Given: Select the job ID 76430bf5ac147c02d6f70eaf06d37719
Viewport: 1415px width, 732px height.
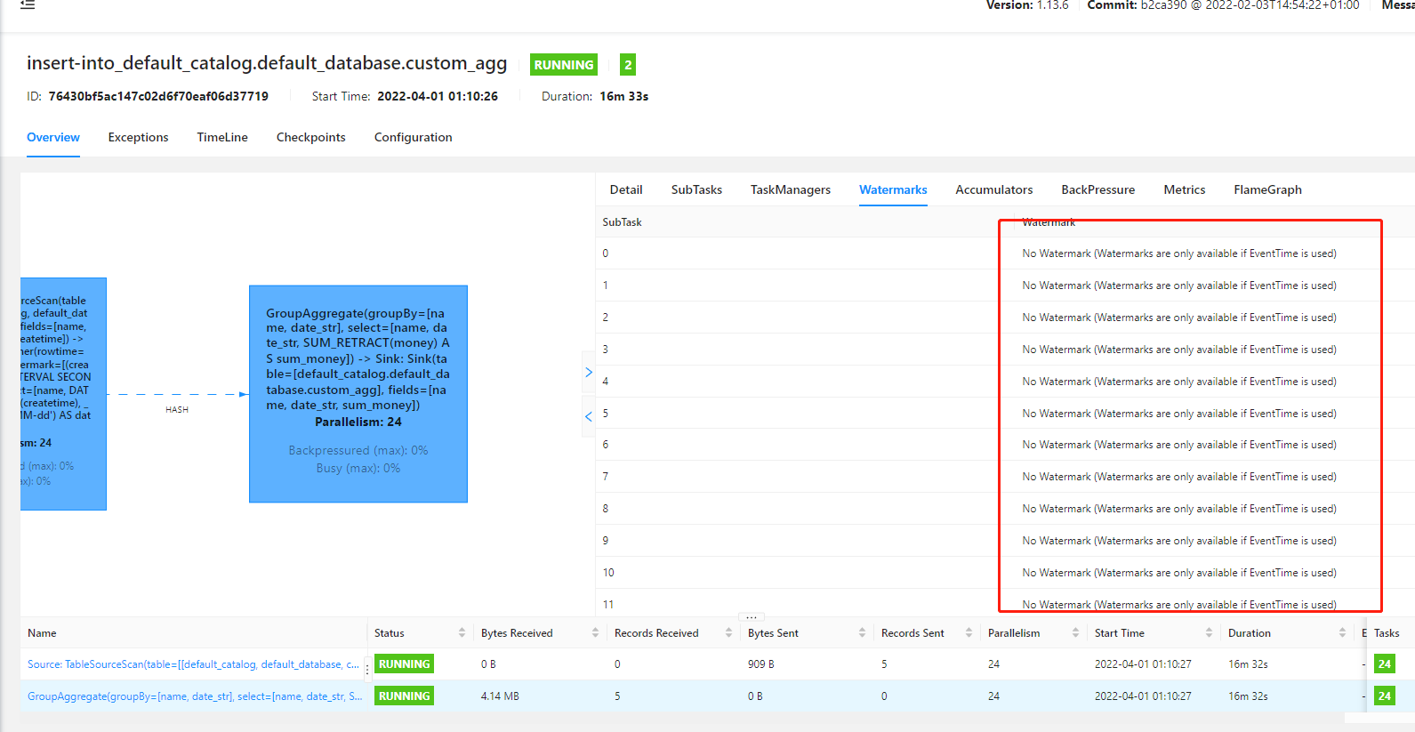Looking at the screenshot, I should [x=158, y=96].
